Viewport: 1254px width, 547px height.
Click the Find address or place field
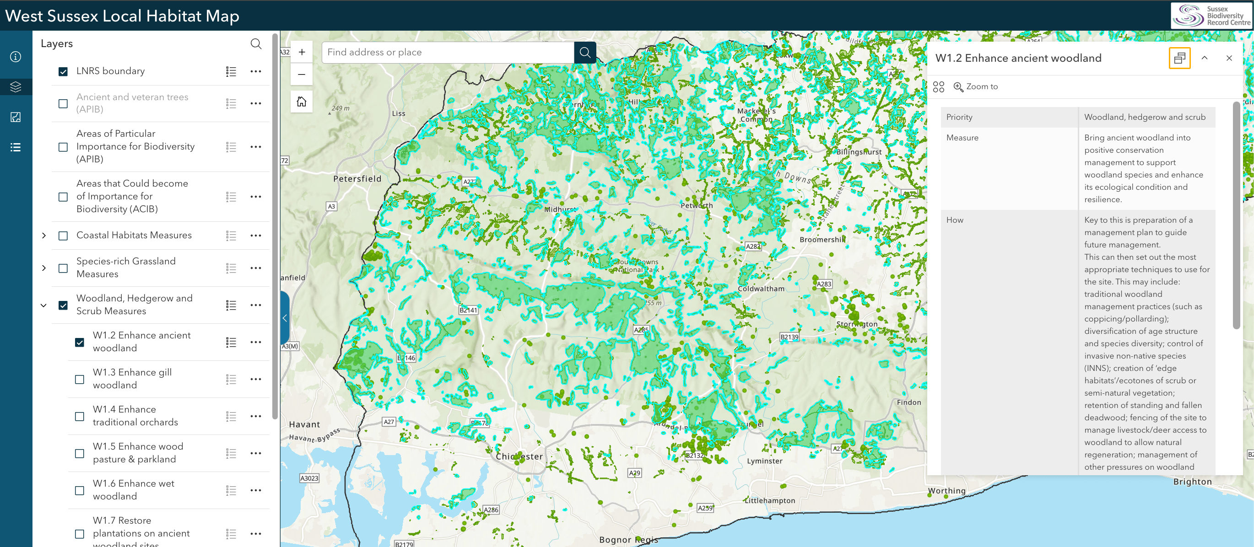pyautogui.click(x=448, y=52)
